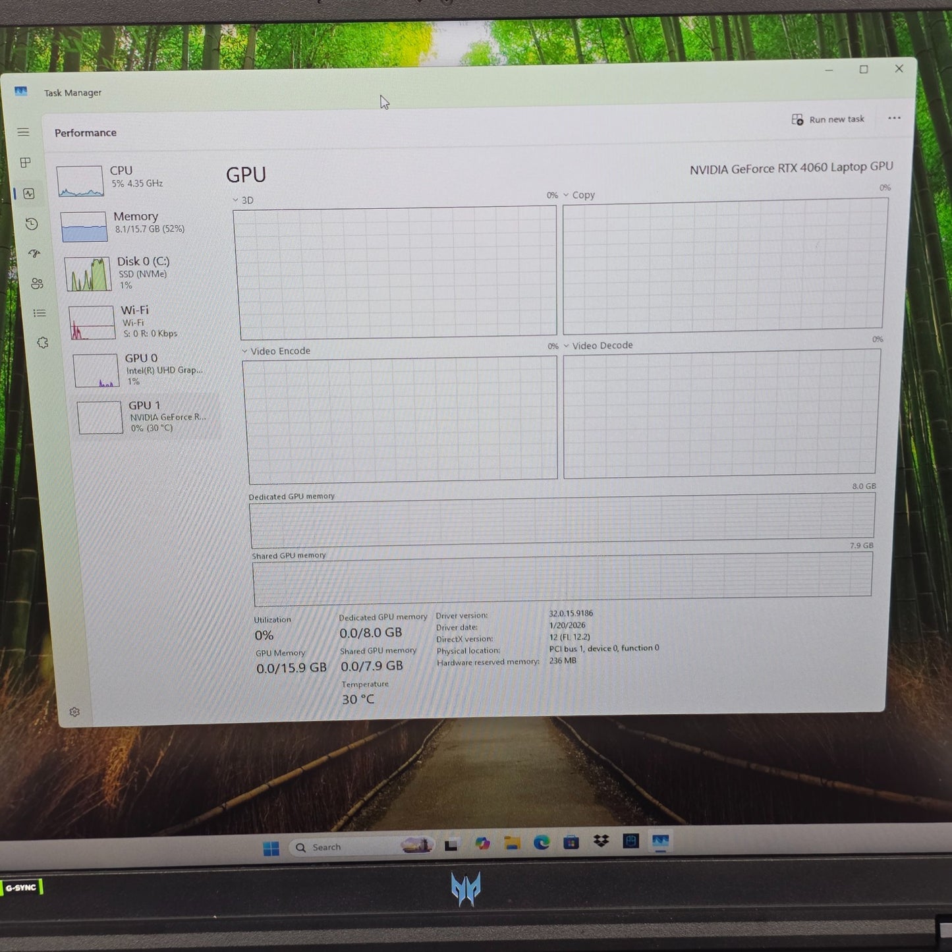Click the DirectX version value 12 (FL 12.2)

(570, 637)
